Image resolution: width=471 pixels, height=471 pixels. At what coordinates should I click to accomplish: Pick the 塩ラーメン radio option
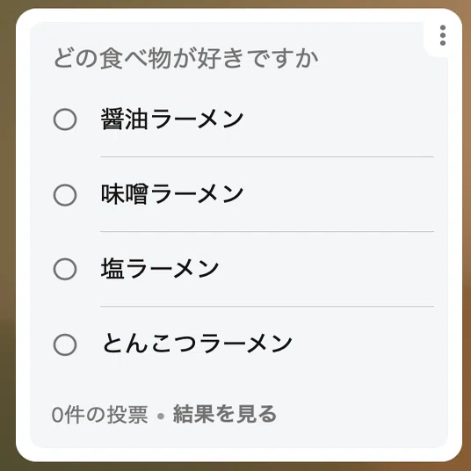(x=65, y=269)
